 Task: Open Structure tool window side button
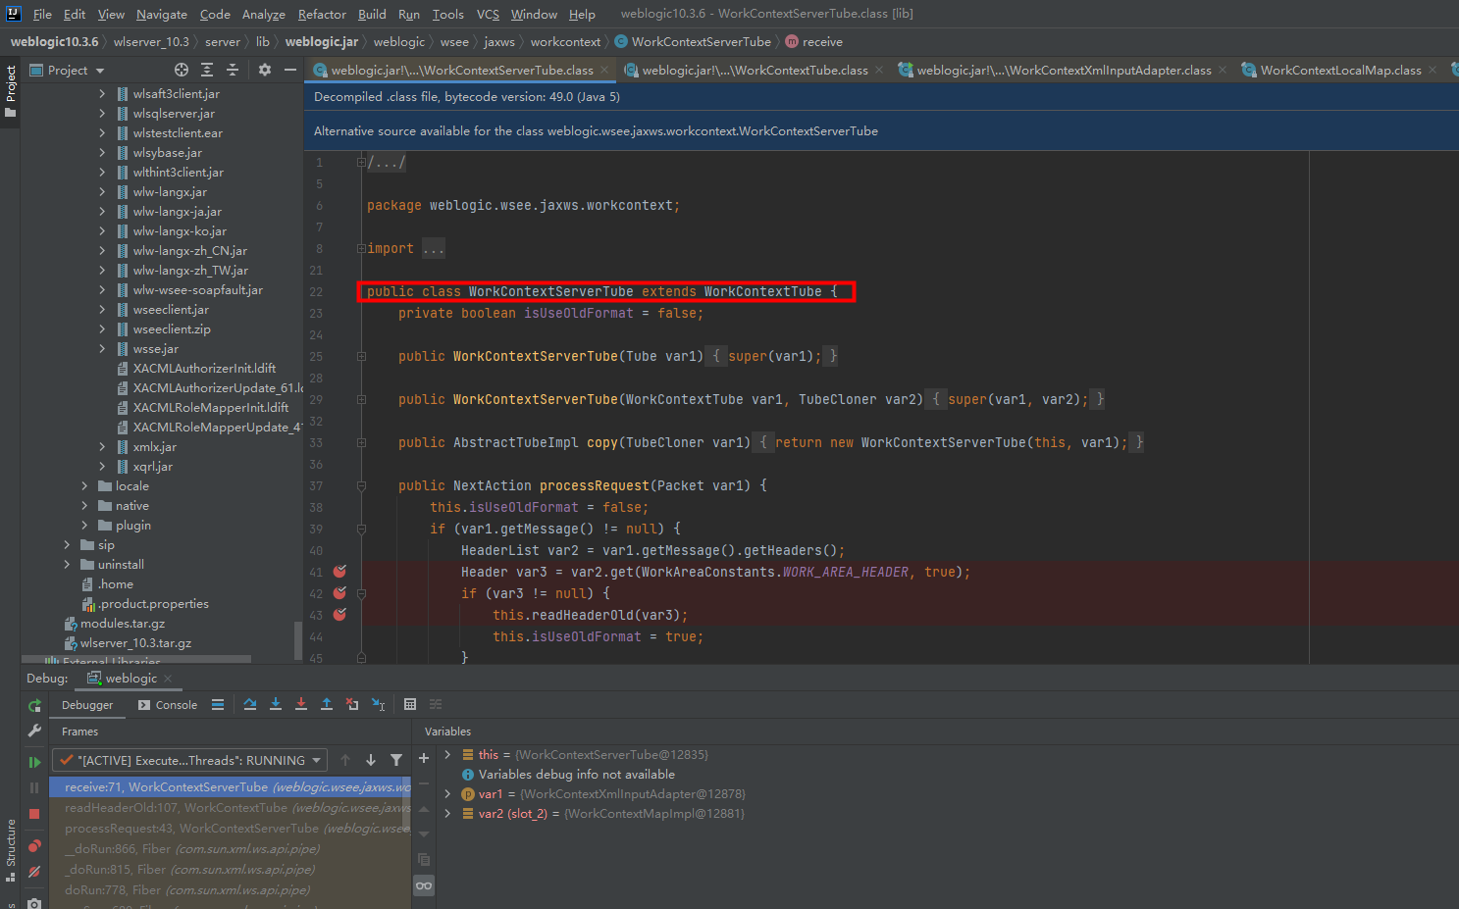(11, 849)
